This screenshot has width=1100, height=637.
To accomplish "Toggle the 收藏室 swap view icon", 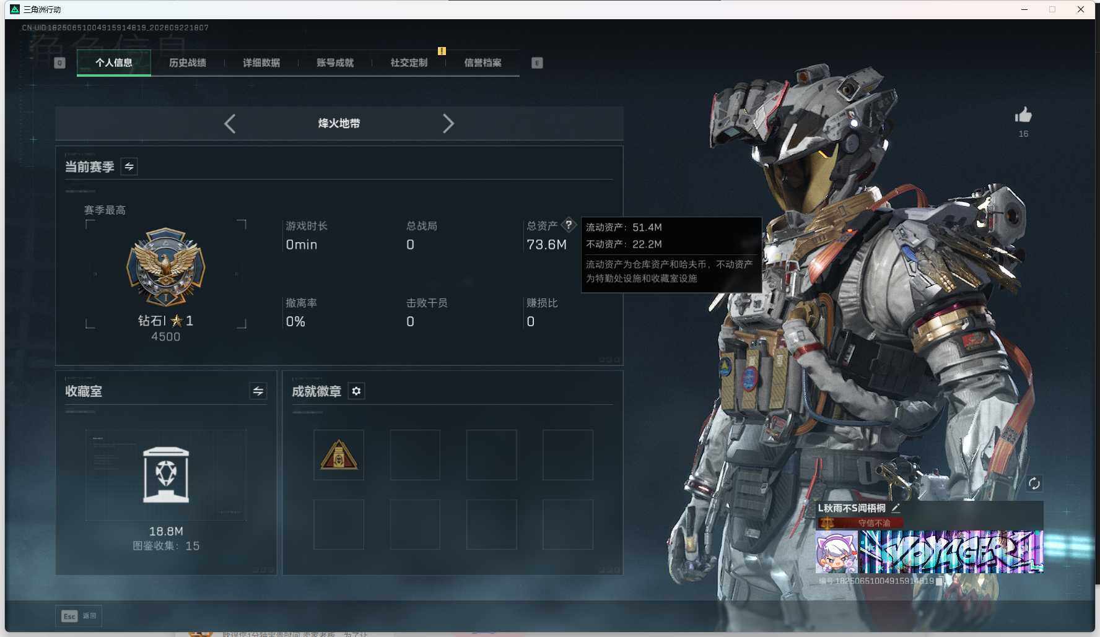I will (x=258, y=391).
